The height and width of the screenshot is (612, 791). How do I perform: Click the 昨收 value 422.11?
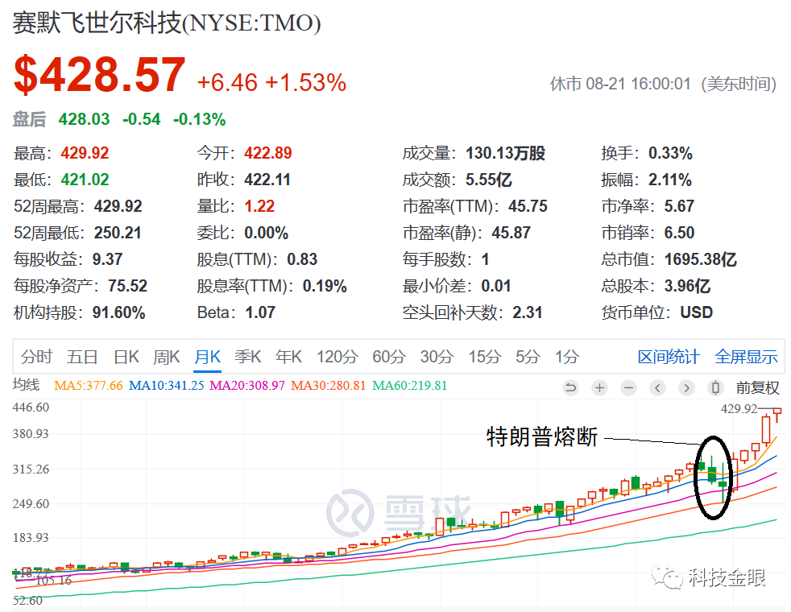(x=267, y=180)
